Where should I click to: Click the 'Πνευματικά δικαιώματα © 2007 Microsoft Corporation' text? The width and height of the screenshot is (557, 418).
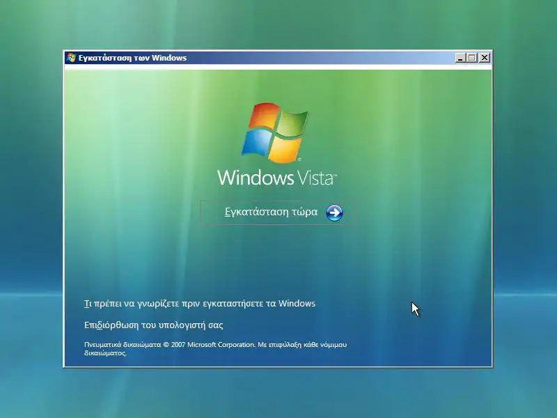[169, 344]
